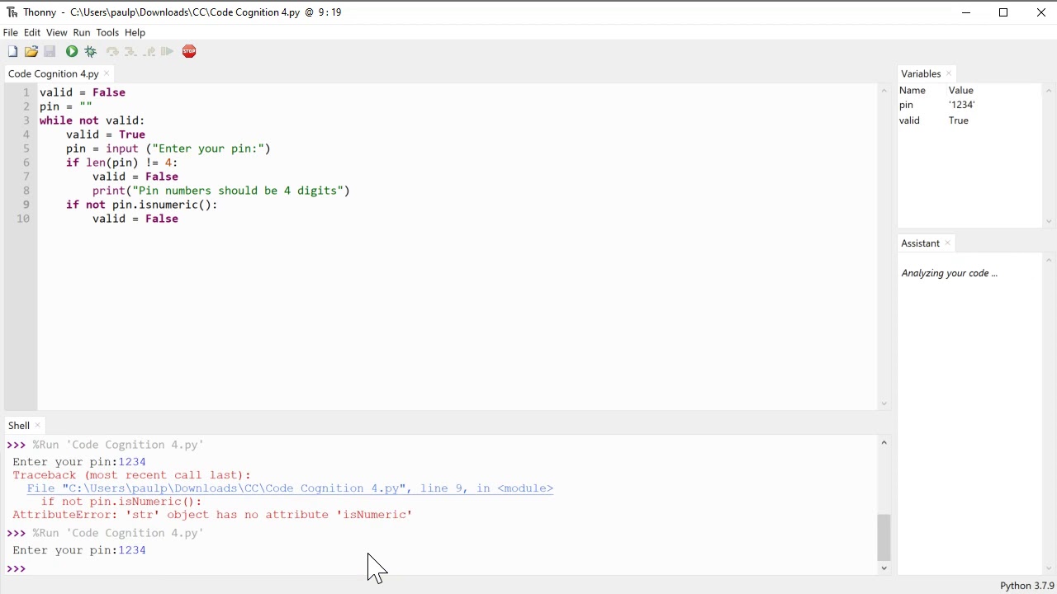Open the Edit menu
The image size is (1057, 594).
32,32
